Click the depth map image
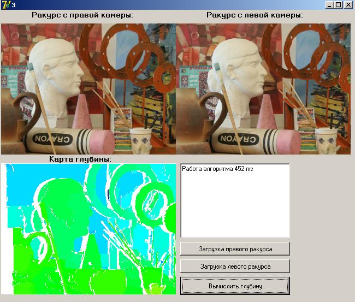The height and width of the screenshot is (302, 355). coord(88,229)
